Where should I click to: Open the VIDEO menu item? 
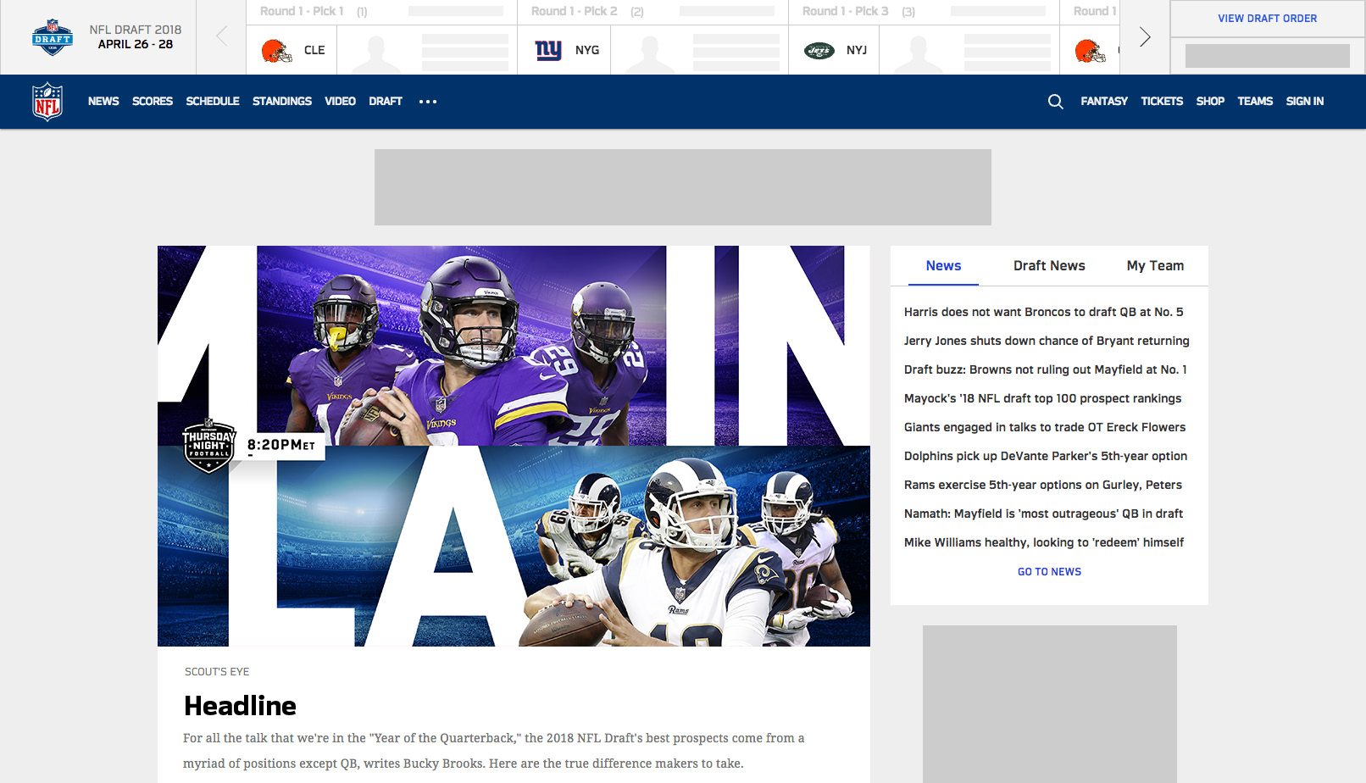coord(340,102)
